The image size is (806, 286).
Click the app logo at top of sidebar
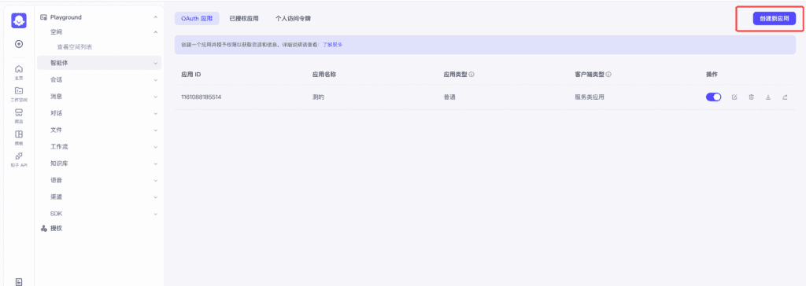point(19,20)
